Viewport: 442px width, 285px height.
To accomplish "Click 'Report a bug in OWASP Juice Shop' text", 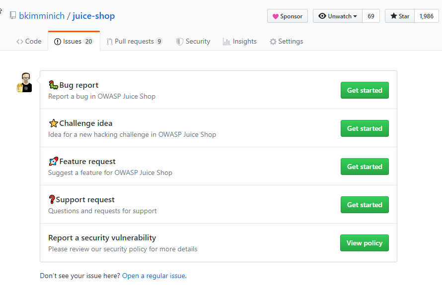I will coord(102,96).
